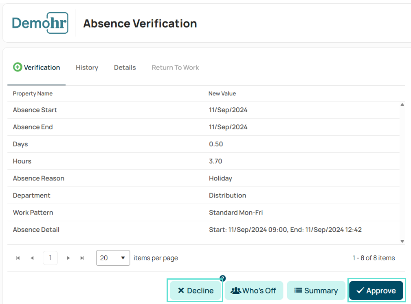Open the Verification tab
Image resolution: width=411 pixels, height=304 pixels.
pyautogui.click(x=36, y=67)
